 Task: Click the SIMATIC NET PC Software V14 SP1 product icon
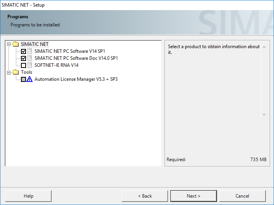click(30, 51)
